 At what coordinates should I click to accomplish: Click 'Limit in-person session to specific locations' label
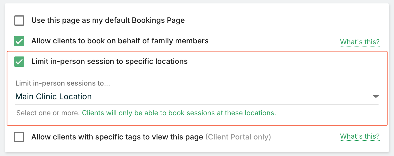point(109,62)
